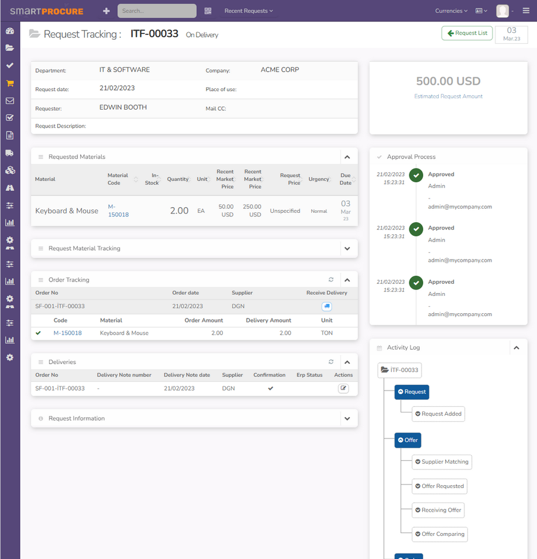Screen dimensions: 537x559
Task: Click the Receive Delivery truck icon
Action: pos(327,306)
